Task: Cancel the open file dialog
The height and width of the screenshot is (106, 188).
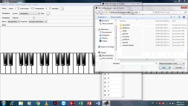Action: [x=179, y=68]
